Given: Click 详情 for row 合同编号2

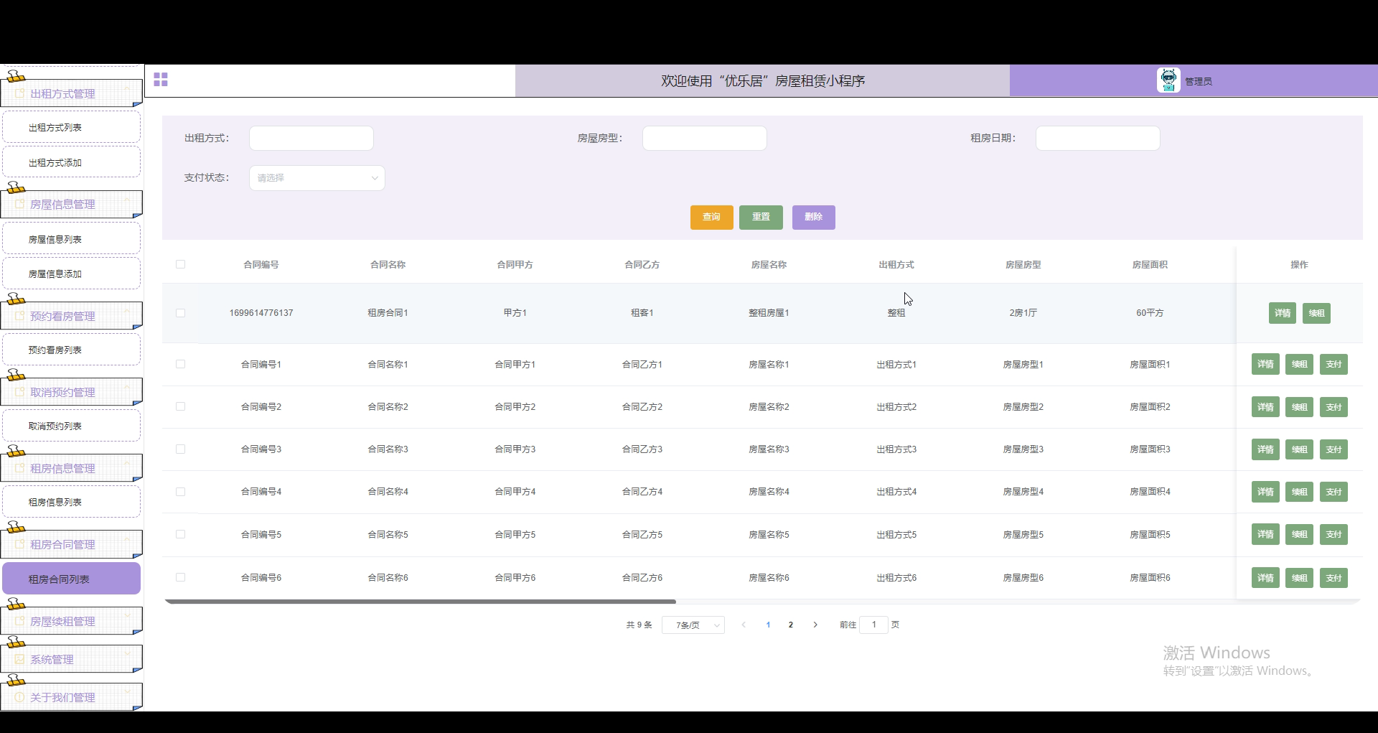Looking at the screenshot, I should click(1265, 407).
